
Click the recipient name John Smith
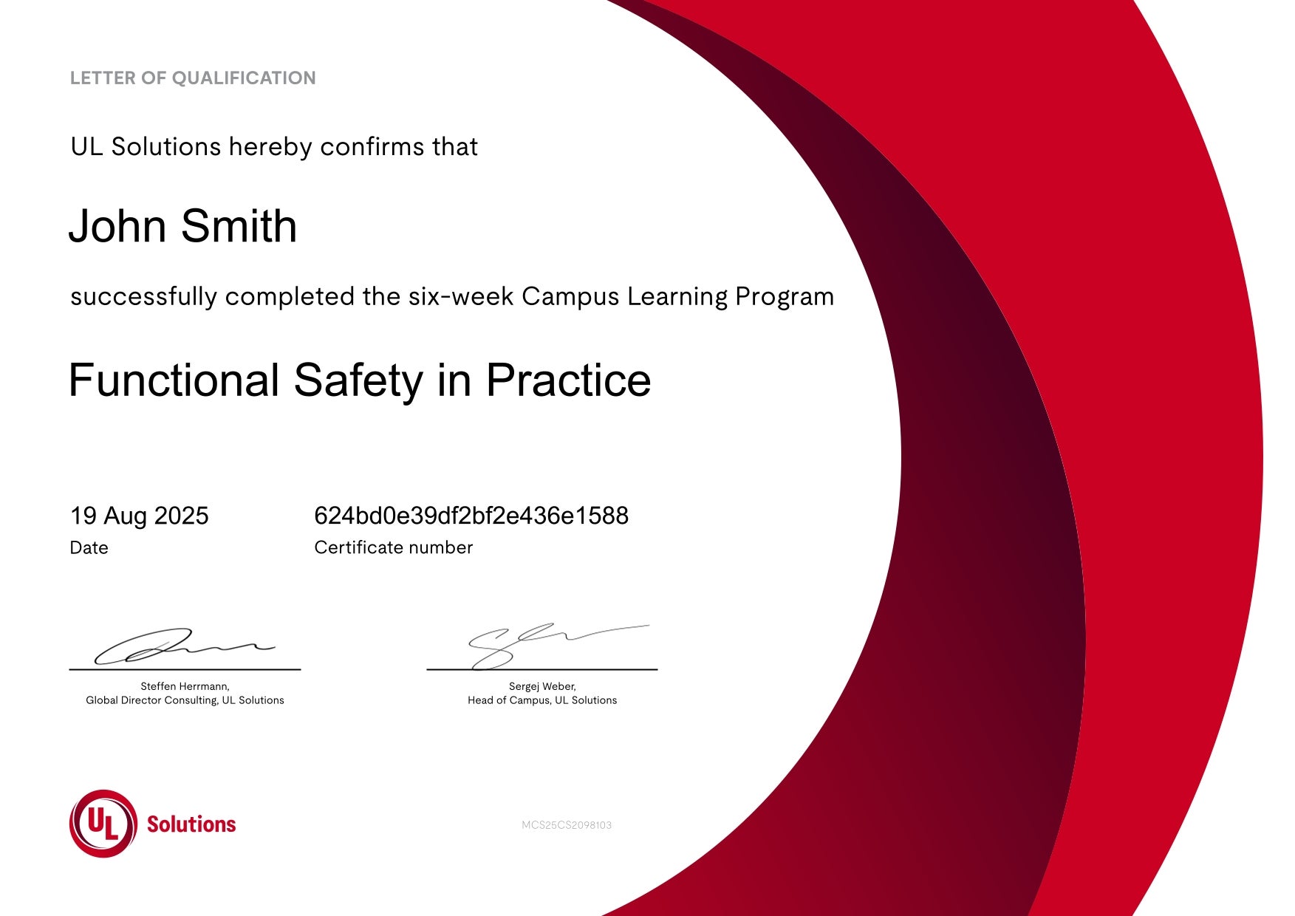pyautogui.click(x=182, y=225)
